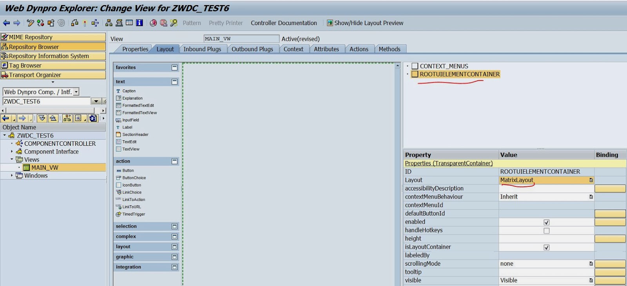Switch to the Outbound Plugs tab
This screenshot has height=286, width=627.
[x=252, y=49]
